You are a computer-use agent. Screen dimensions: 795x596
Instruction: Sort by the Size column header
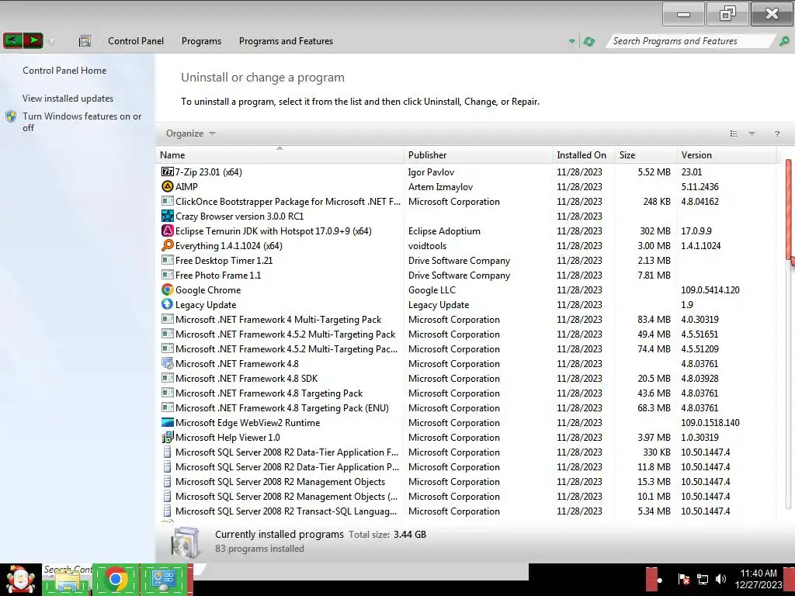point(645,155)
